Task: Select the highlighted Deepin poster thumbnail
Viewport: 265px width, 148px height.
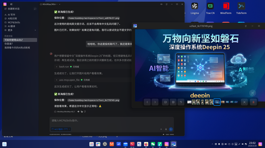Action: point(217,102)
